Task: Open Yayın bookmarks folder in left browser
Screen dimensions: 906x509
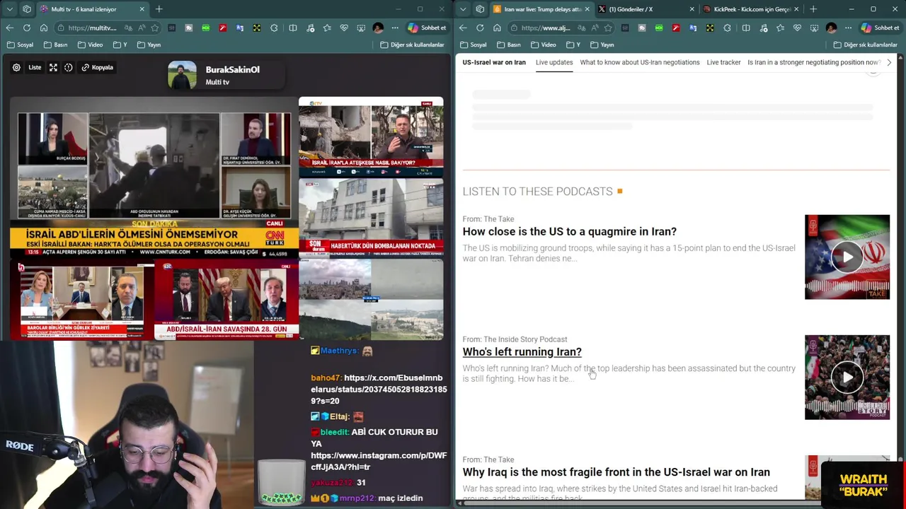Action: 149,45
